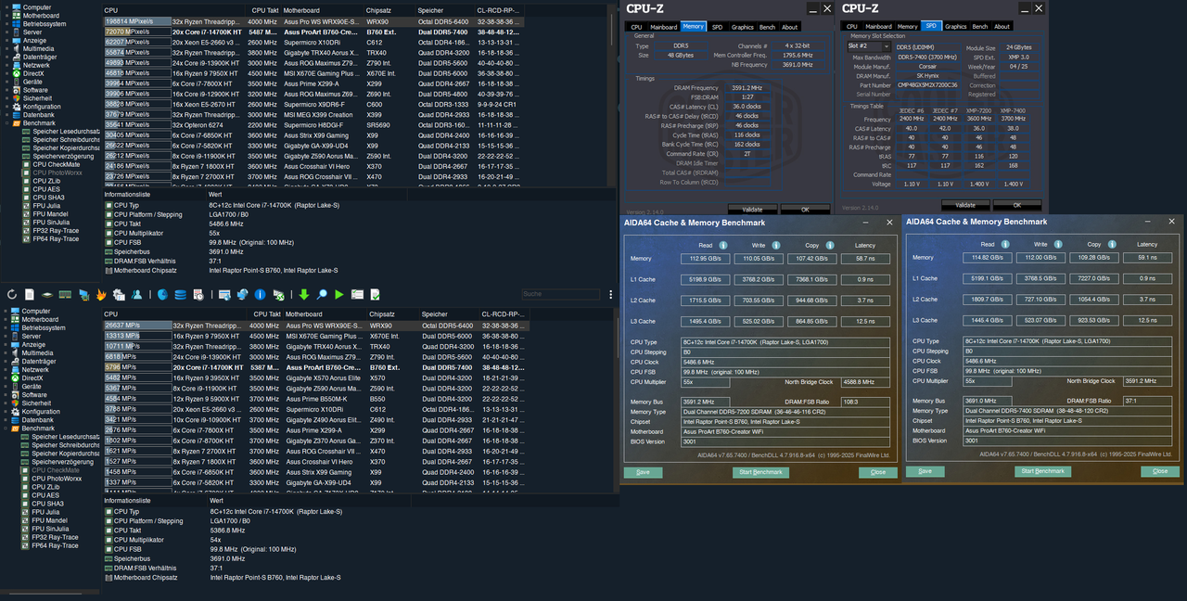Click the magnifier search toolbar icon
Image resolution: width=1187 pixels, height=601 pixels.
coord(322,295)
